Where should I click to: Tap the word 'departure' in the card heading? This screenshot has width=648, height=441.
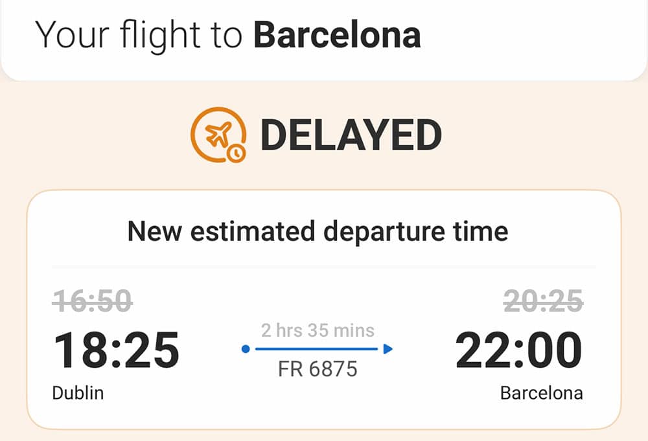coord(384,232)
